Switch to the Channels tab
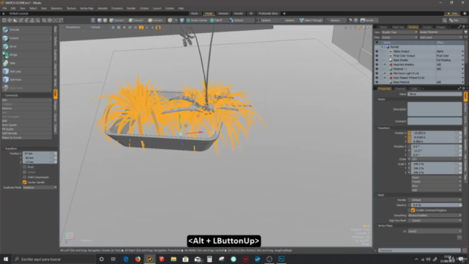 [x=400, y=89]
